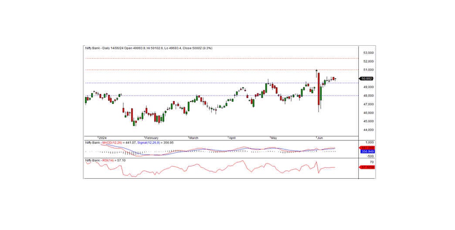
Task: Click the 'March' date axis label
Action: 194,138
